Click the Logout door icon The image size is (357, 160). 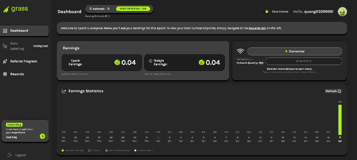[10, 155]
